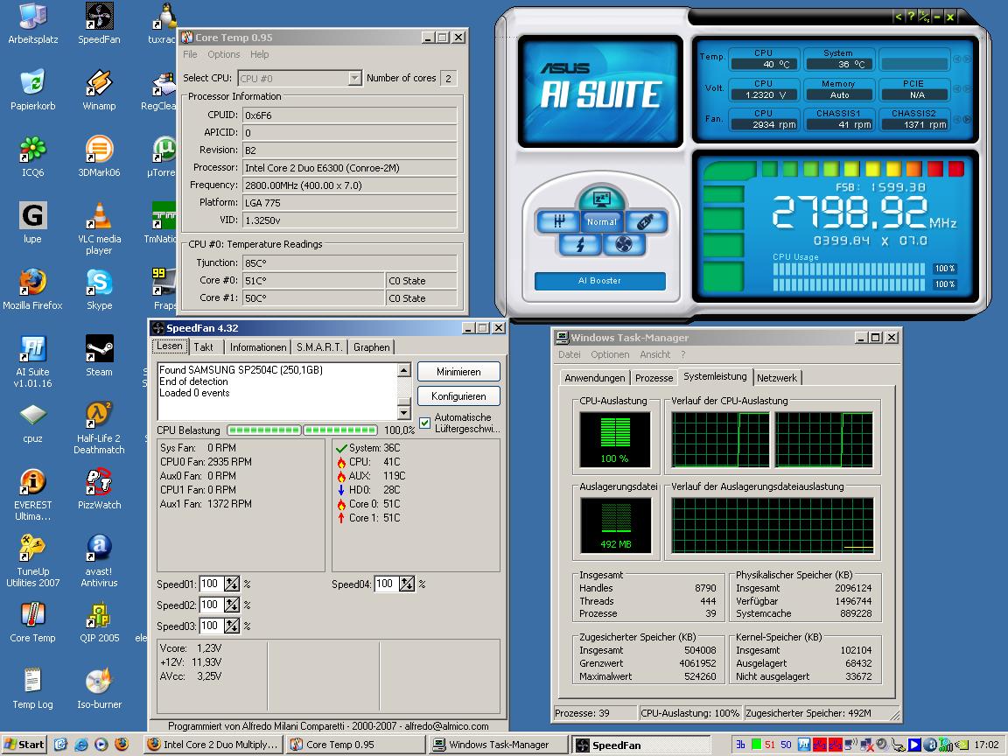Open the Q-Fan fan icon in AI Suite
Viewport: 1008px width, 756px height.
624,244
